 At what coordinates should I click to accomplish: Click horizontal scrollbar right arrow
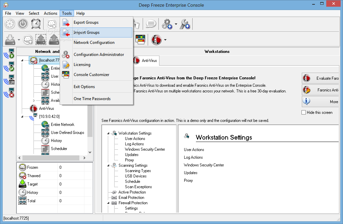coord(84,158)
